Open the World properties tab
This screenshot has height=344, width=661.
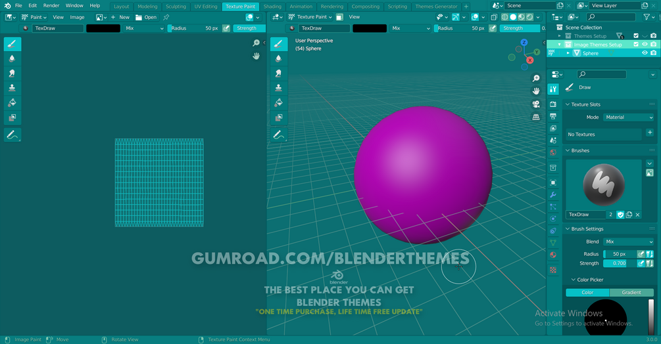click(x=553, y=152)
